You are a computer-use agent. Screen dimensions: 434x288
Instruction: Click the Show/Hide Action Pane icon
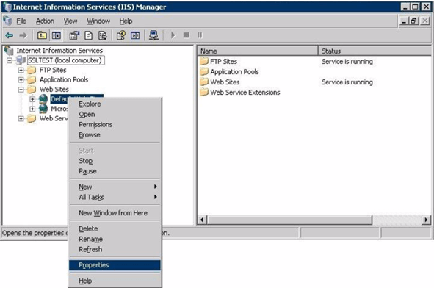coord(135,35)
